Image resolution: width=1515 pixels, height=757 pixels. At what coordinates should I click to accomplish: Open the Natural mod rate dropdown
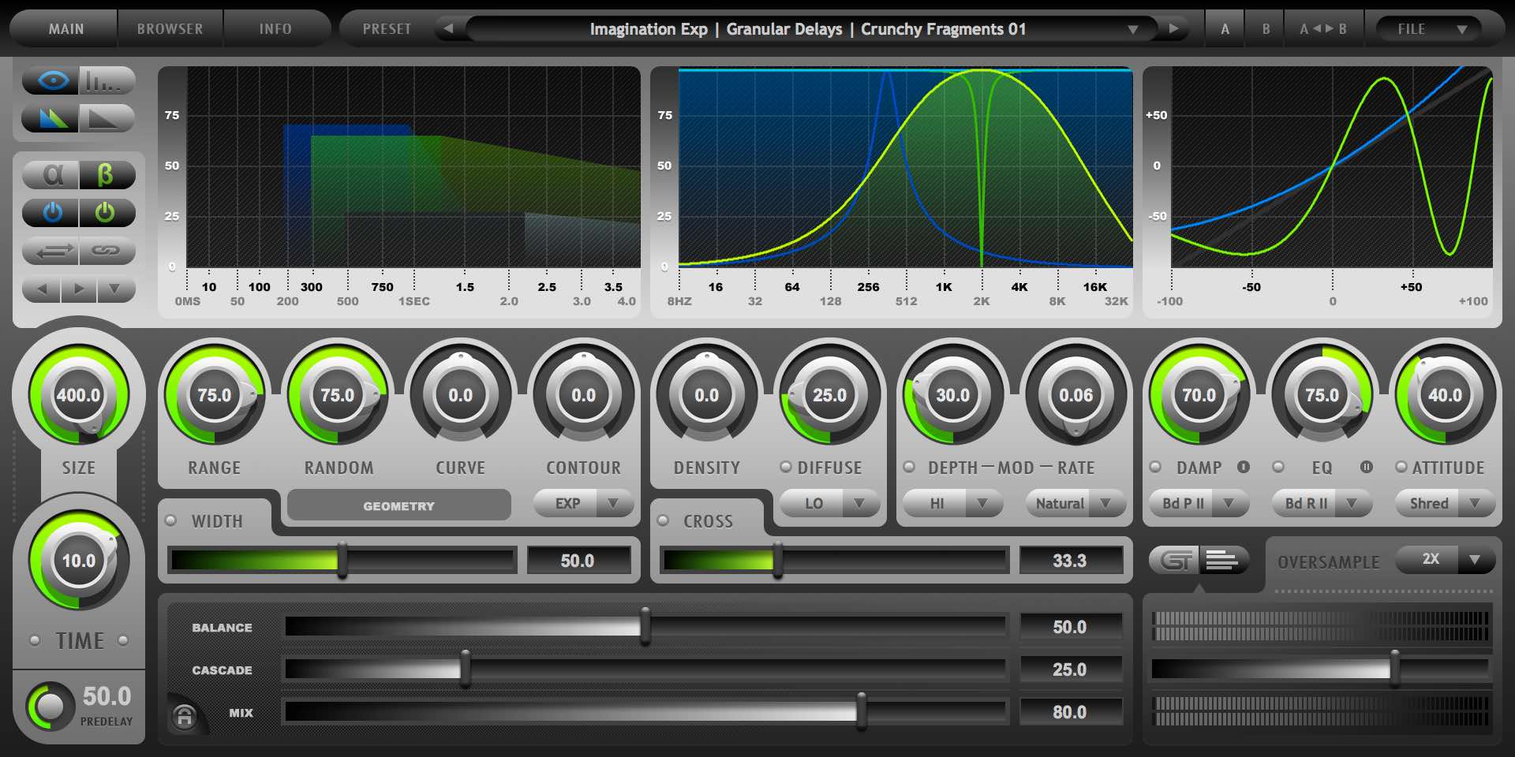pos(1075,503)
